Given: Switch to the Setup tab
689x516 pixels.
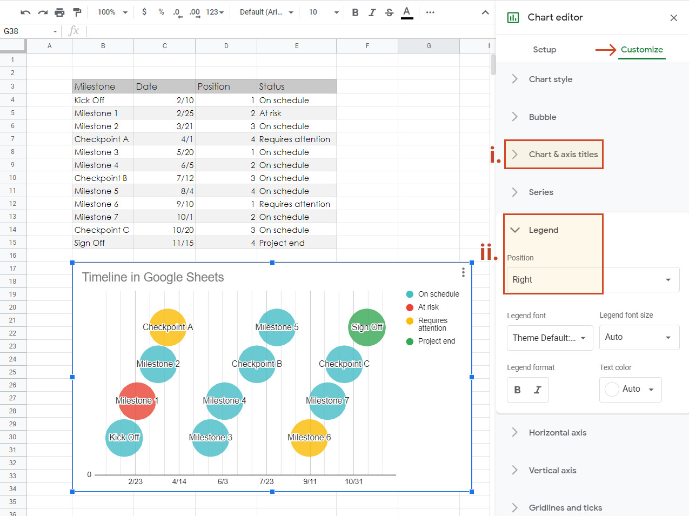Looking at the screenshot, I should tap(544, 49).
